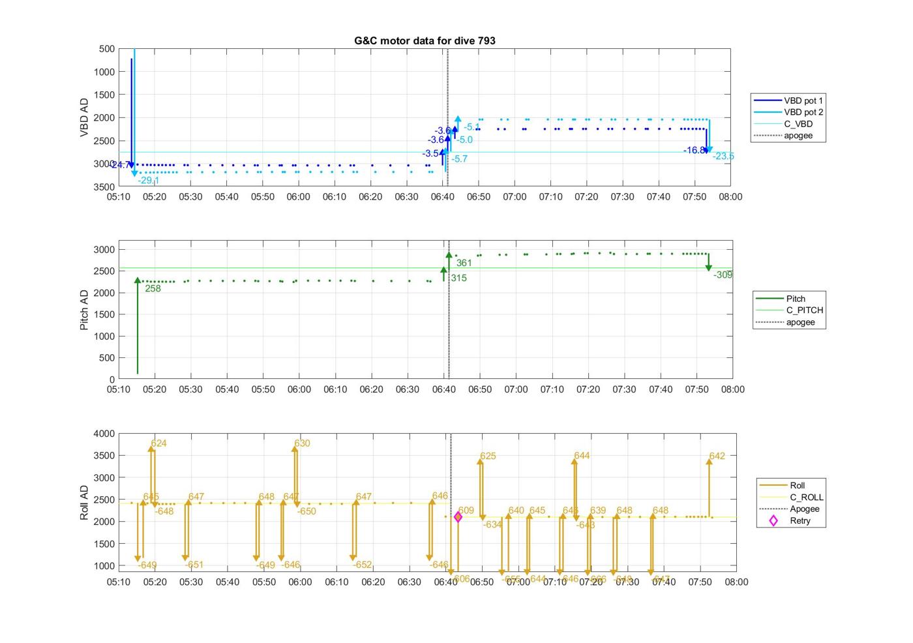Click the '05:30' tick on Roll plot x-axis

coord(191,582)
